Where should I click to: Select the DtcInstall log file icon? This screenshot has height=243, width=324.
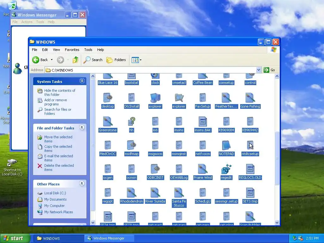(x=131, y=98)
